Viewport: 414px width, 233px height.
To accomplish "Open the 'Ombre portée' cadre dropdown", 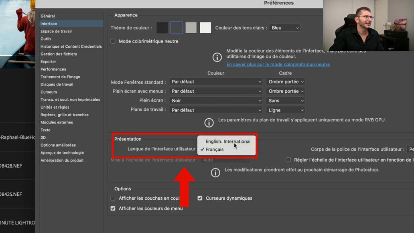I will (x=285, y=81).
